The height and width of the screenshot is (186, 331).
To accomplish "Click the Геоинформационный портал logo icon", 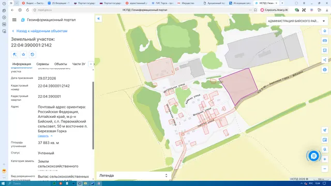I will [23, 20].
